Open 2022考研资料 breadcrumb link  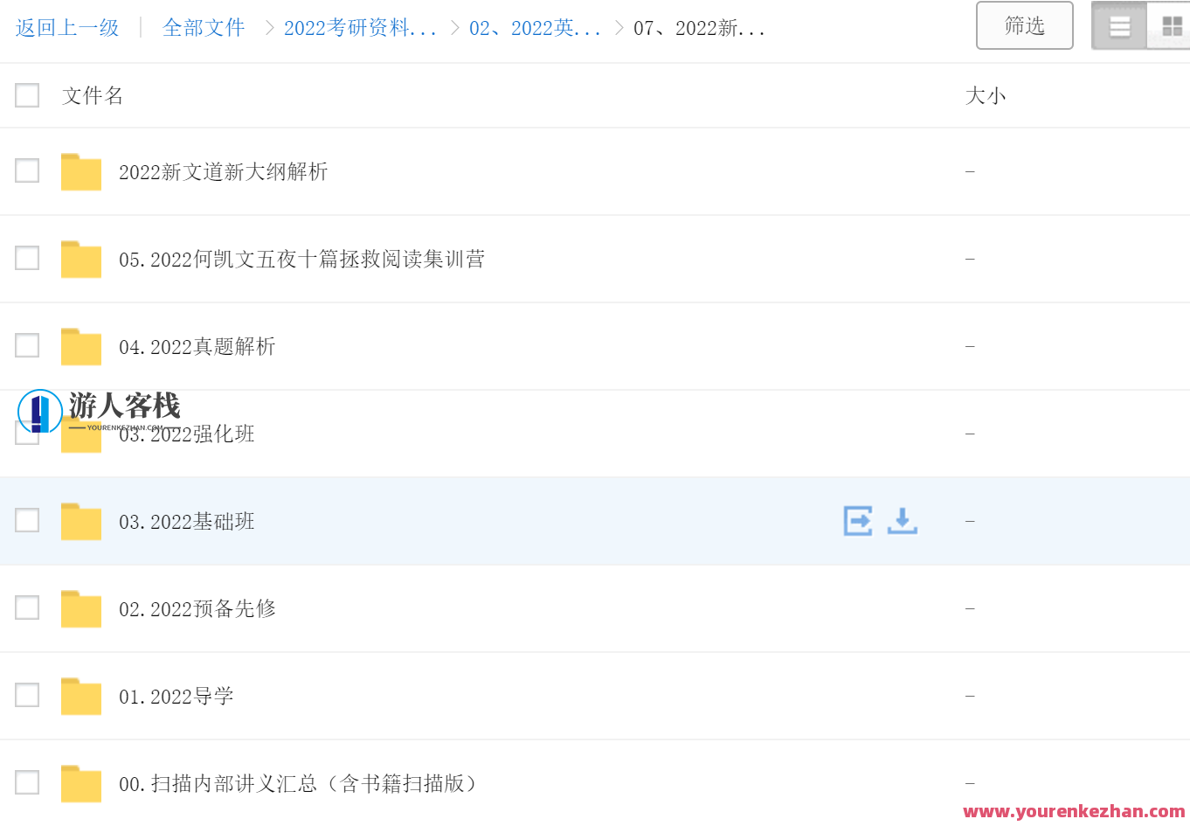[x=360, y=28]
